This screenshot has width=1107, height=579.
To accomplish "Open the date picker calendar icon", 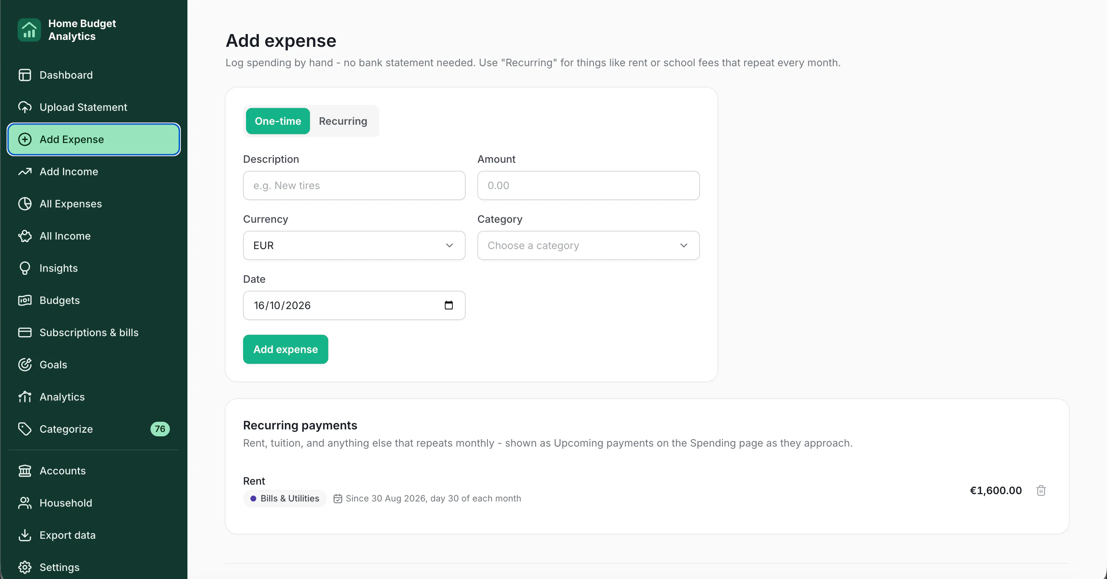I will point(449,305).
